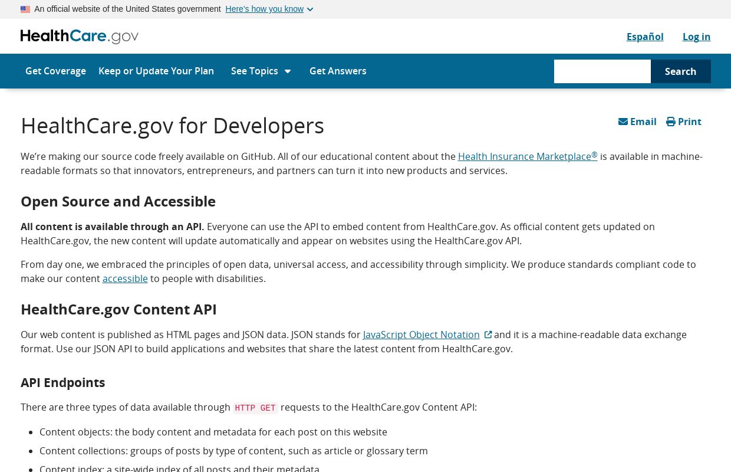This screenshot has height=472, width=731.
Task: Click external-link icon after JavaScript Object Notation
Action: [x=488, y=335]
